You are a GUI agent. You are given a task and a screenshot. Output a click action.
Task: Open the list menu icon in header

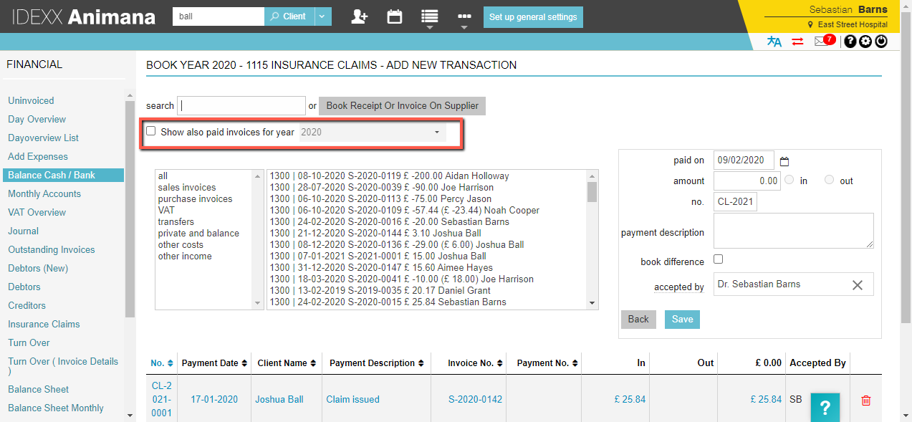pyautogui.click(x=429, y=17)
